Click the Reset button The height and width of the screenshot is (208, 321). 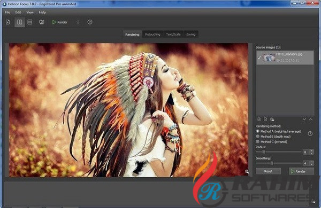point(268,171)
